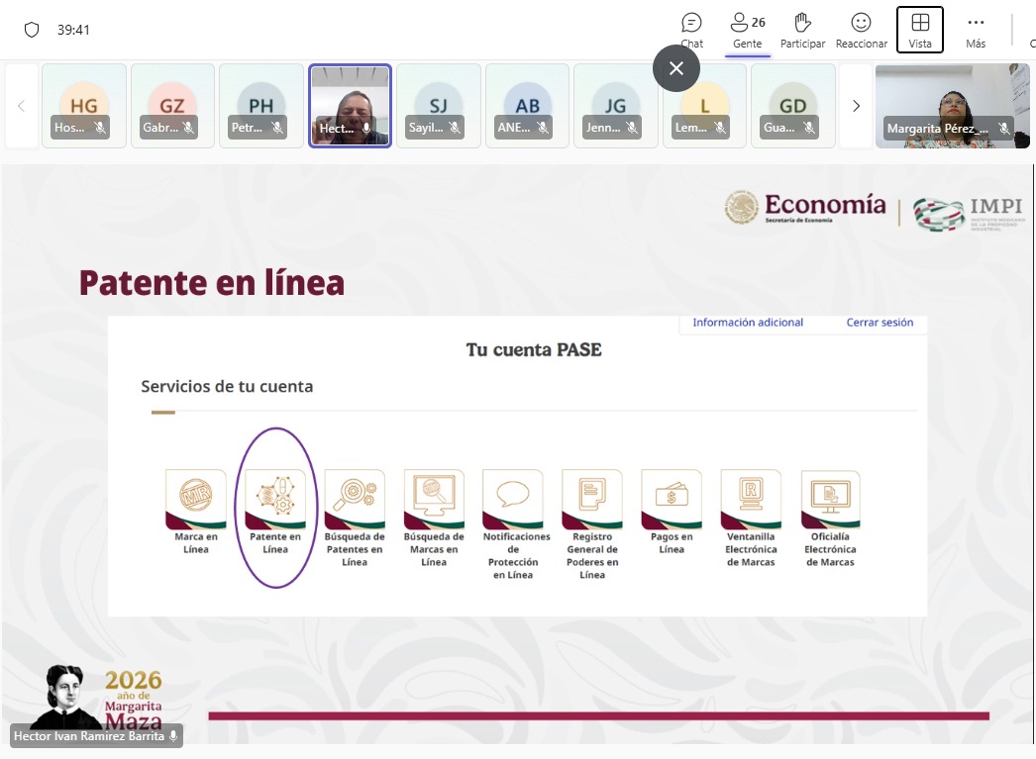Select the HG participant tile
Image resolution: width=1036 pixels, height=759 pixels.
84,106
